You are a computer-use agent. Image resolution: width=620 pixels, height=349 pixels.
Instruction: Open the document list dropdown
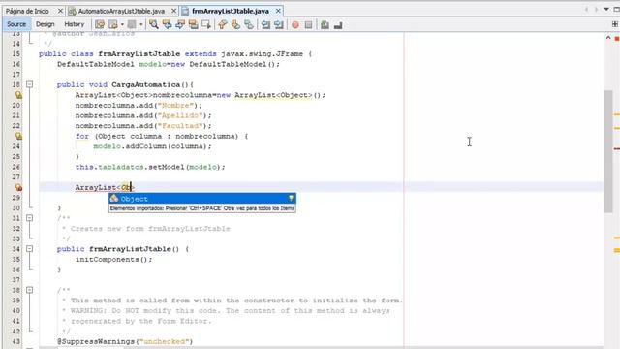pos(606,9)
